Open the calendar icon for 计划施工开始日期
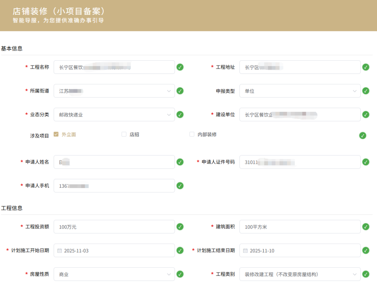 click(x=60, y=250)
